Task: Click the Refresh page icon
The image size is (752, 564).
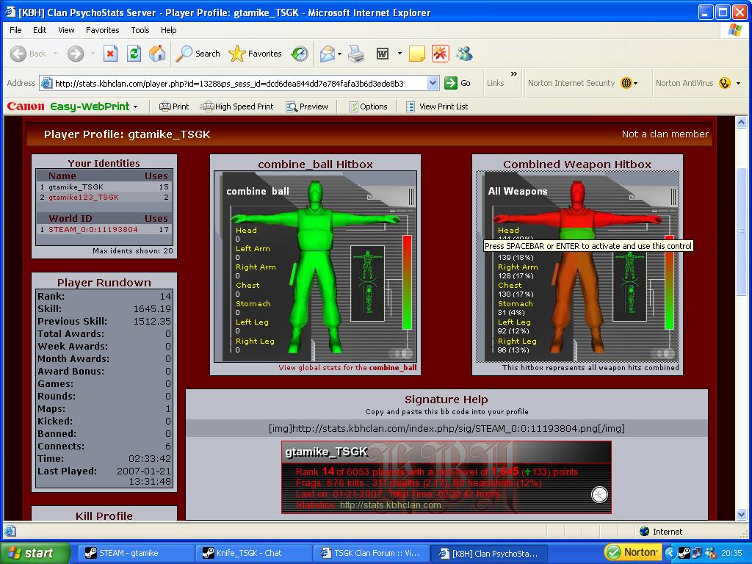Action: (x=134, y=54)
